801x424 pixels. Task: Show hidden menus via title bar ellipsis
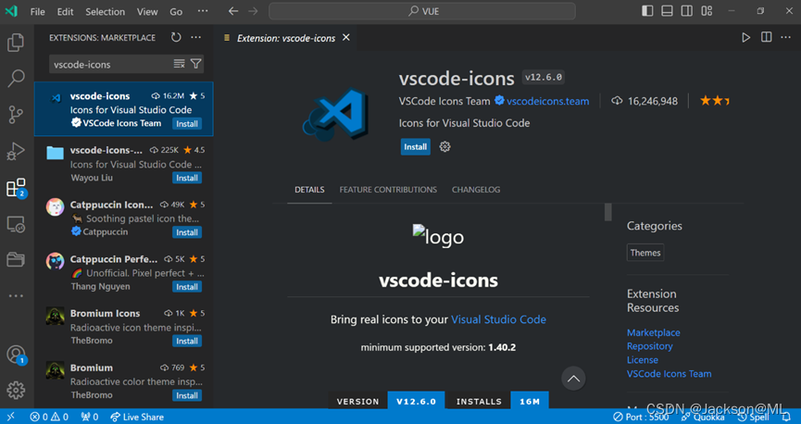[x=203, y=11]
